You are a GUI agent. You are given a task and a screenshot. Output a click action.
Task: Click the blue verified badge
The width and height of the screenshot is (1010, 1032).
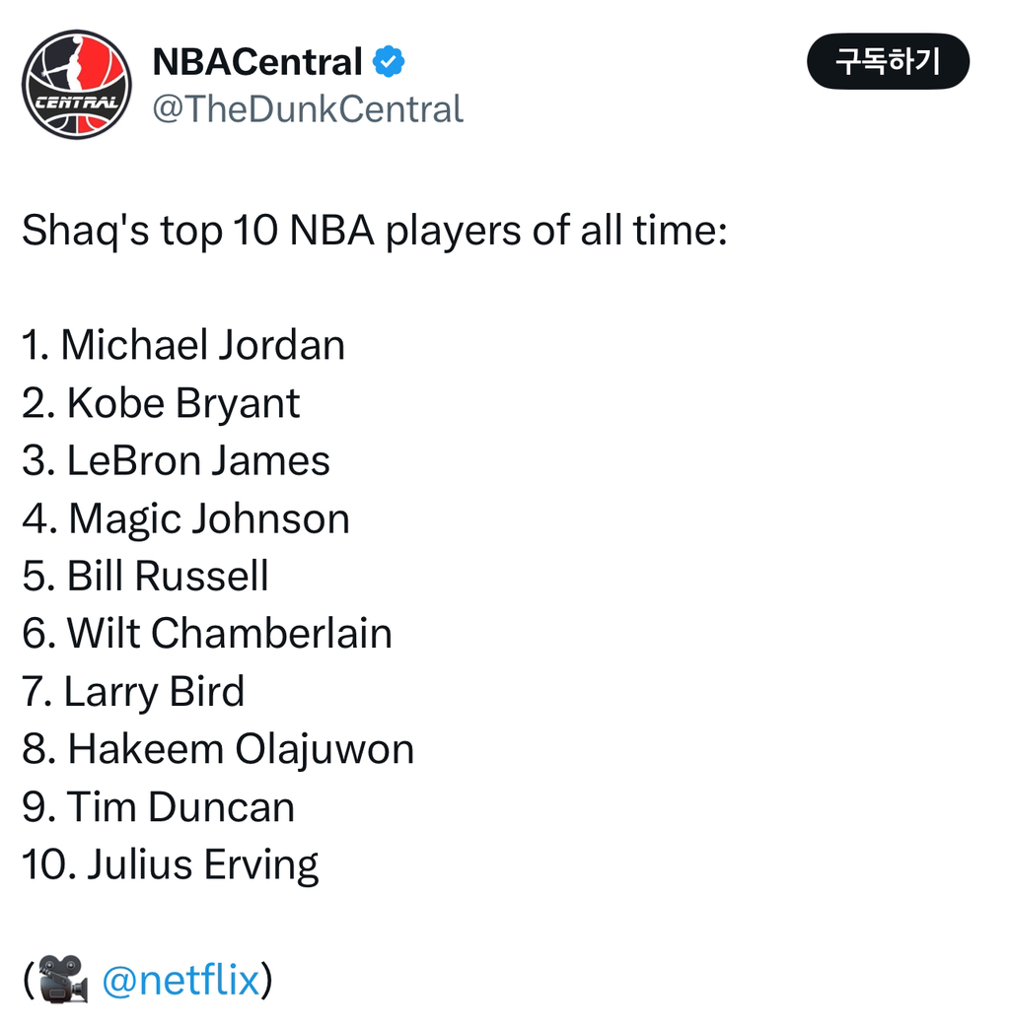point(389,63)
